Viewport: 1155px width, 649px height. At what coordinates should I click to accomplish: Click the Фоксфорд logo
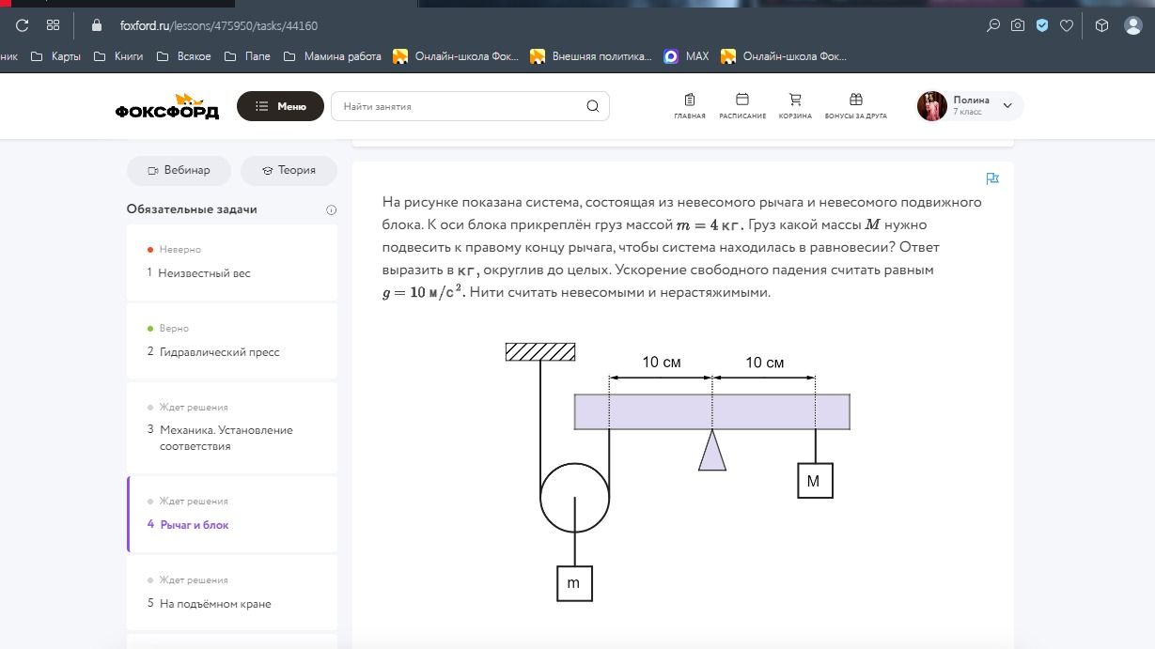[x=167, y=106]
